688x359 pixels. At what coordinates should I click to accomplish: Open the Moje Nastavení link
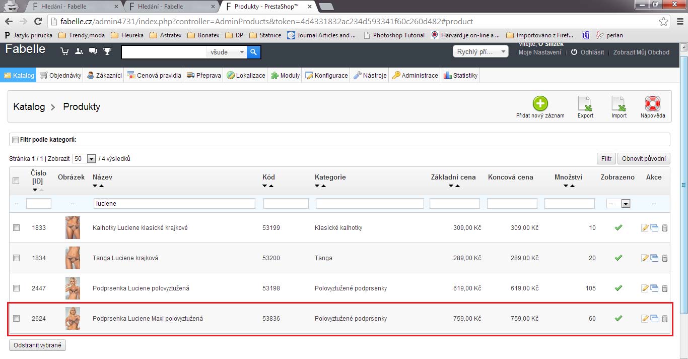pos(540,52)
